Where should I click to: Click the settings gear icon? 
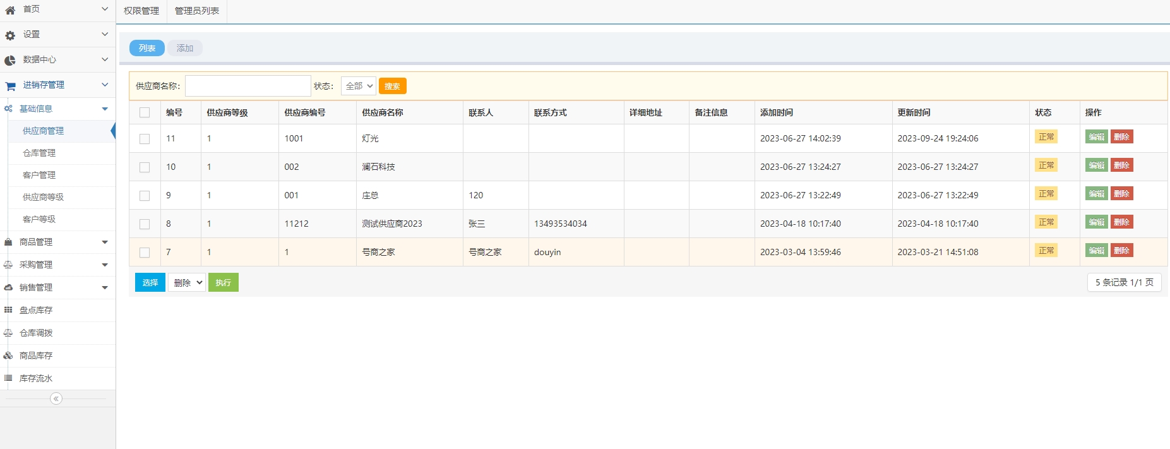[10, 35]
